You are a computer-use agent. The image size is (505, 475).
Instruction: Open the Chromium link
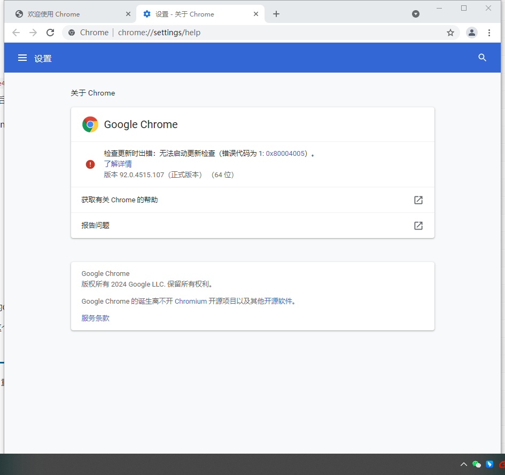pyautogui.click(x=191, y=302)
